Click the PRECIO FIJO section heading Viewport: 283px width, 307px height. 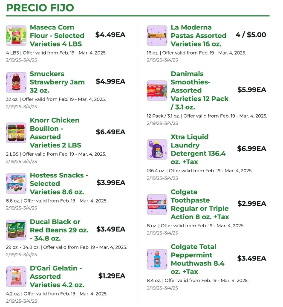point(40,8)
